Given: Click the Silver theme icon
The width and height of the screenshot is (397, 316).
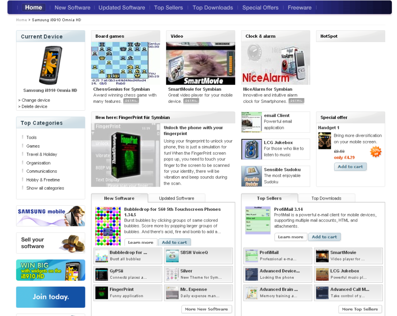Looking at the screenshot, I should [172, 274].
